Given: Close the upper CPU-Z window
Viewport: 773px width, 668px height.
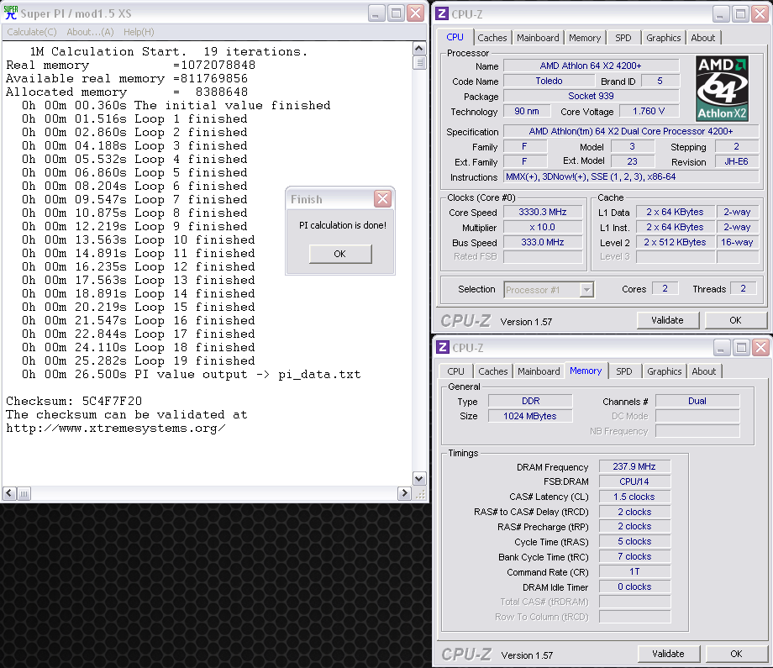Looking at the screenshot, I should [760, 14].
